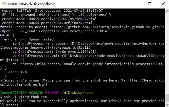The image size is (169, 107).
Task: Close the MINGW64 terminal window
Action: (x=163, y=4)
